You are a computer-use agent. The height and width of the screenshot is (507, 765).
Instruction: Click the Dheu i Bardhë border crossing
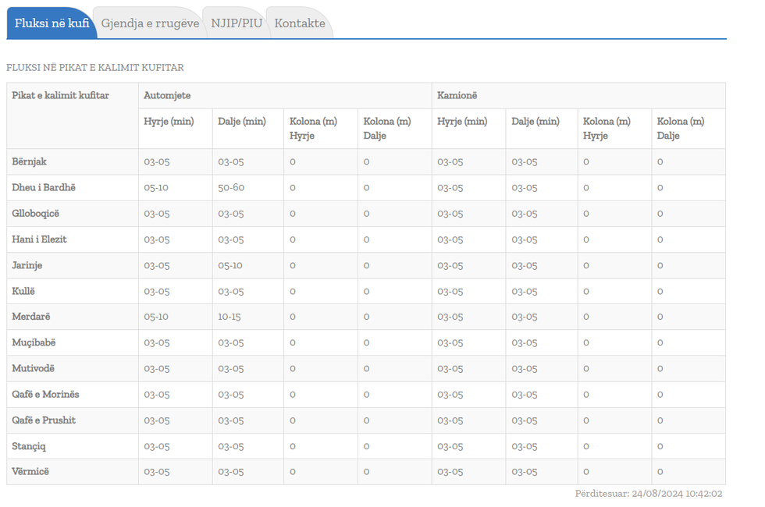[44, 187]
